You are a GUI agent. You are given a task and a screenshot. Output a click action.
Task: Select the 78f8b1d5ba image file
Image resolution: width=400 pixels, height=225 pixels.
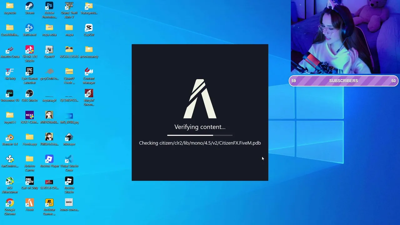point(49,140)
